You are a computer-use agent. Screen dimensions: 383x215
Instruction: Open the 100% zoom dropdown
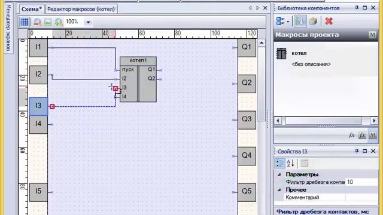pyautogui.click(x=88, y=22)
